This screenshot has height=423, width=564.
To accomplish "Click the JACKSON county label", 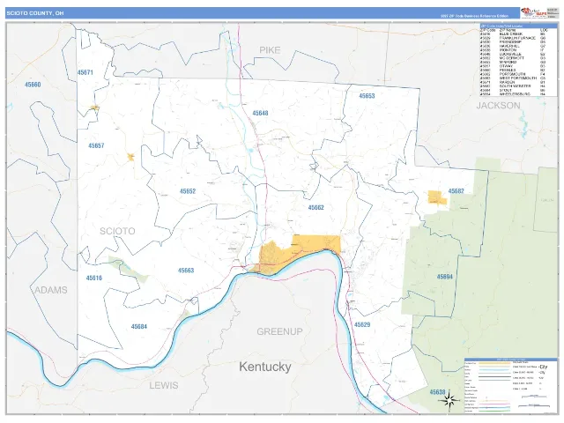I will (x=498, y=106).
